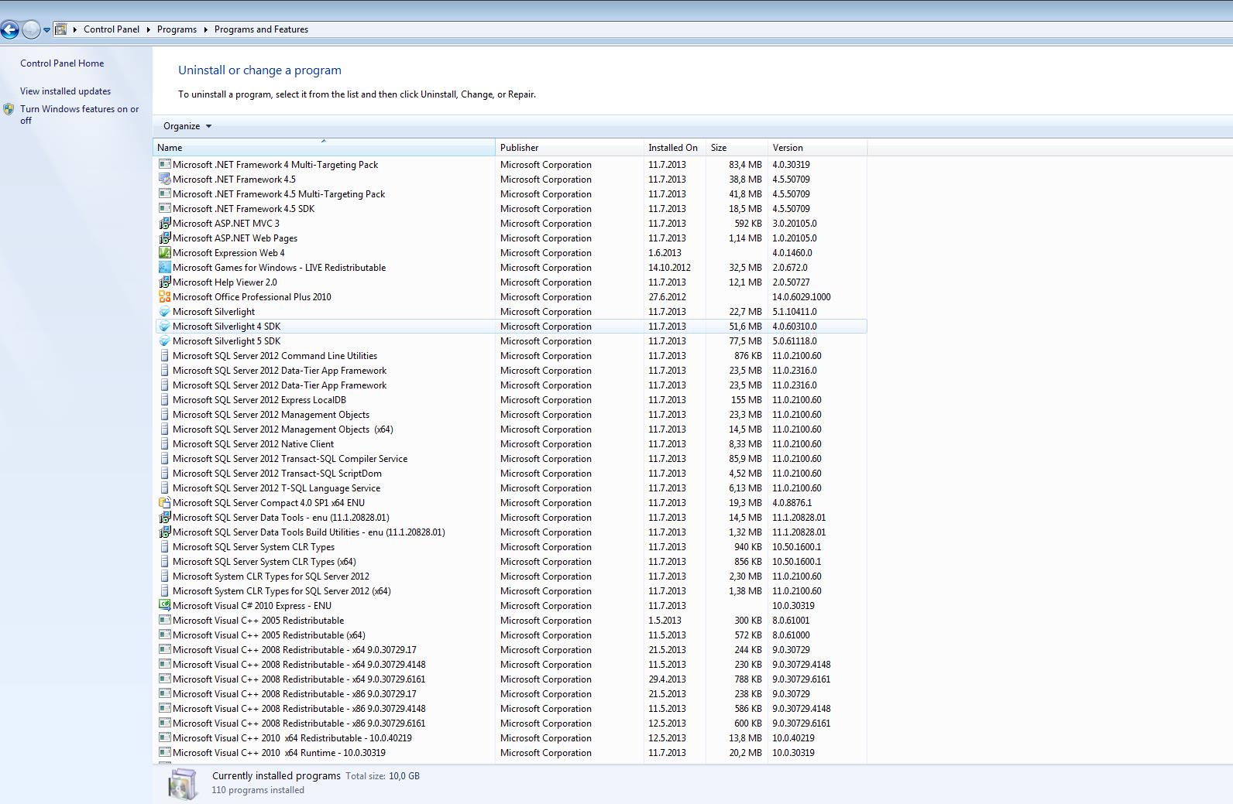Select Visual C++ 2008 Redistributable - x86 9.0.30729.6161

tap(511, 723)
